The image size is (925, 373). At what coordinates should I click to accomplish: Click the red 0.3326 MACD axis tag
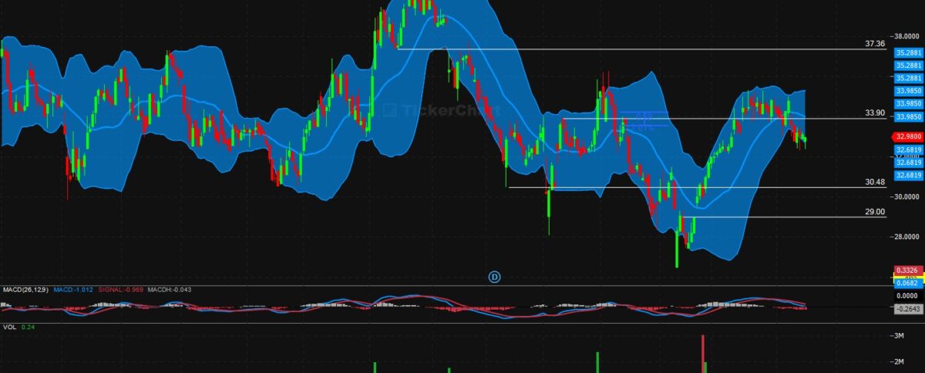pyautogui.click(x=908, y=270)
